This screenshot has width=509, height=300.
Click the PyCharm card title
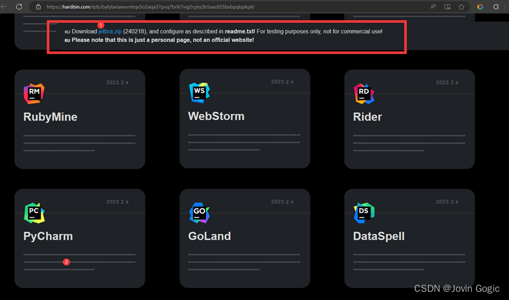tap(48, 236)
